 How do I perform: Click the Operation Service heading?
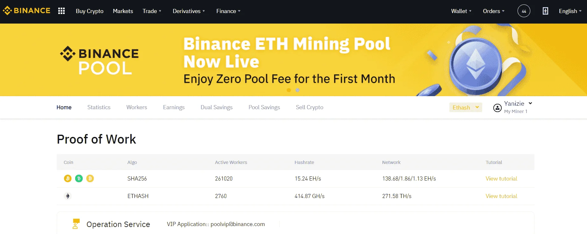118,224
